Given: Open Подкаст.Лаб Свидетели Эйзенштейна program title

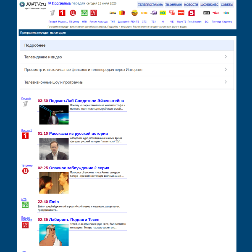Looking at the screenshot, I should click(x=86, y=101).
